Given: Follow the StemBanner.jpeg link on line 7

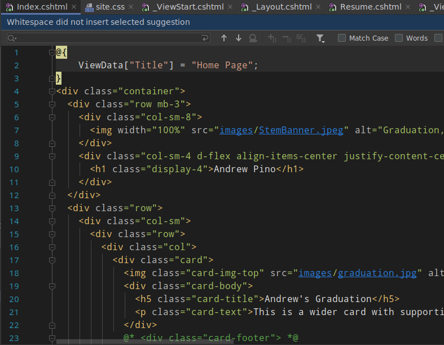Looking at the screenshot, I should coord(301,130).
